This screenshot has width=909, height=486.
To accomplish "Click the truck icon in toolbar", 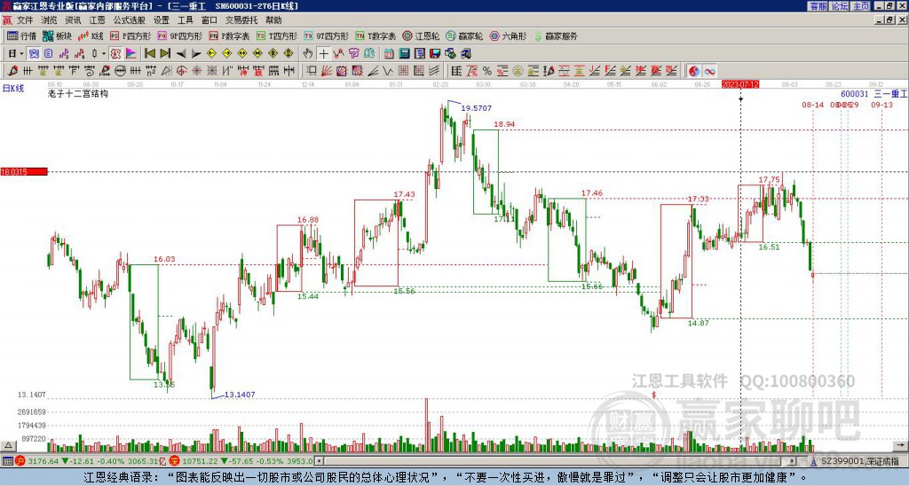I will click(465, 54).
